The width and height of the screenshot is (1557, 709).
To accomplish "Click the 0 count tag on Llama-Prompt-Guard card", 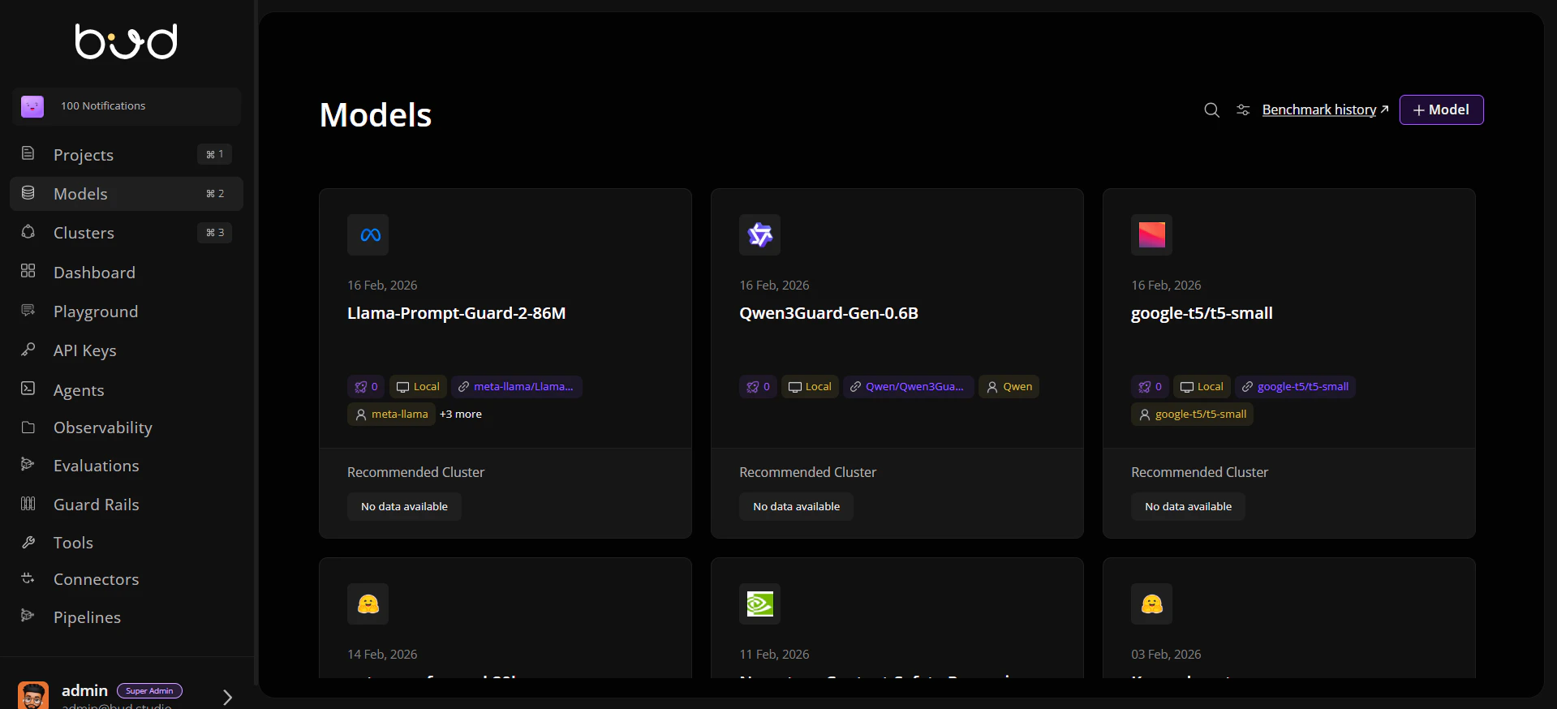I will coord(366,387).
